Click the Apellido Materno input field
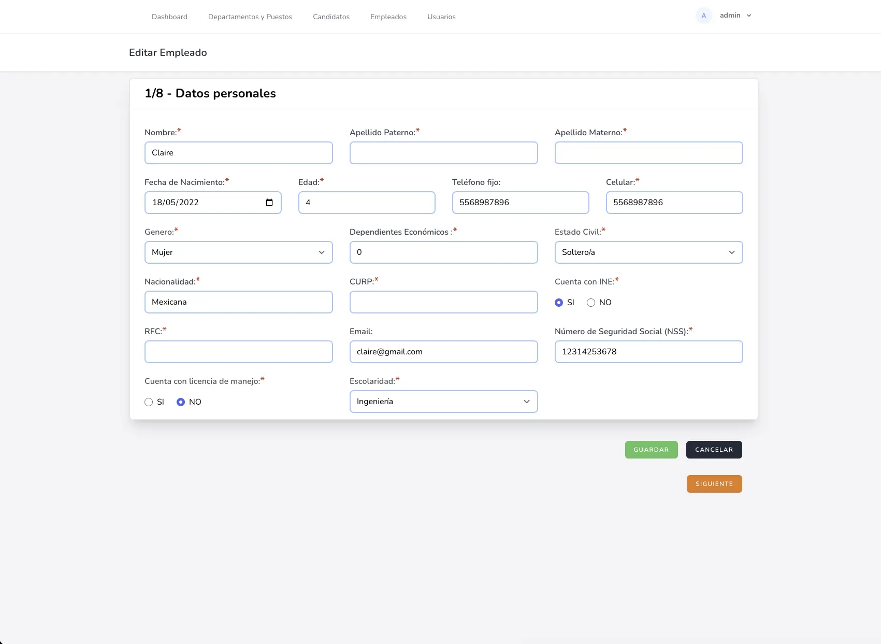881x644 pixels. pyautogui.click(x=648, y=153)
